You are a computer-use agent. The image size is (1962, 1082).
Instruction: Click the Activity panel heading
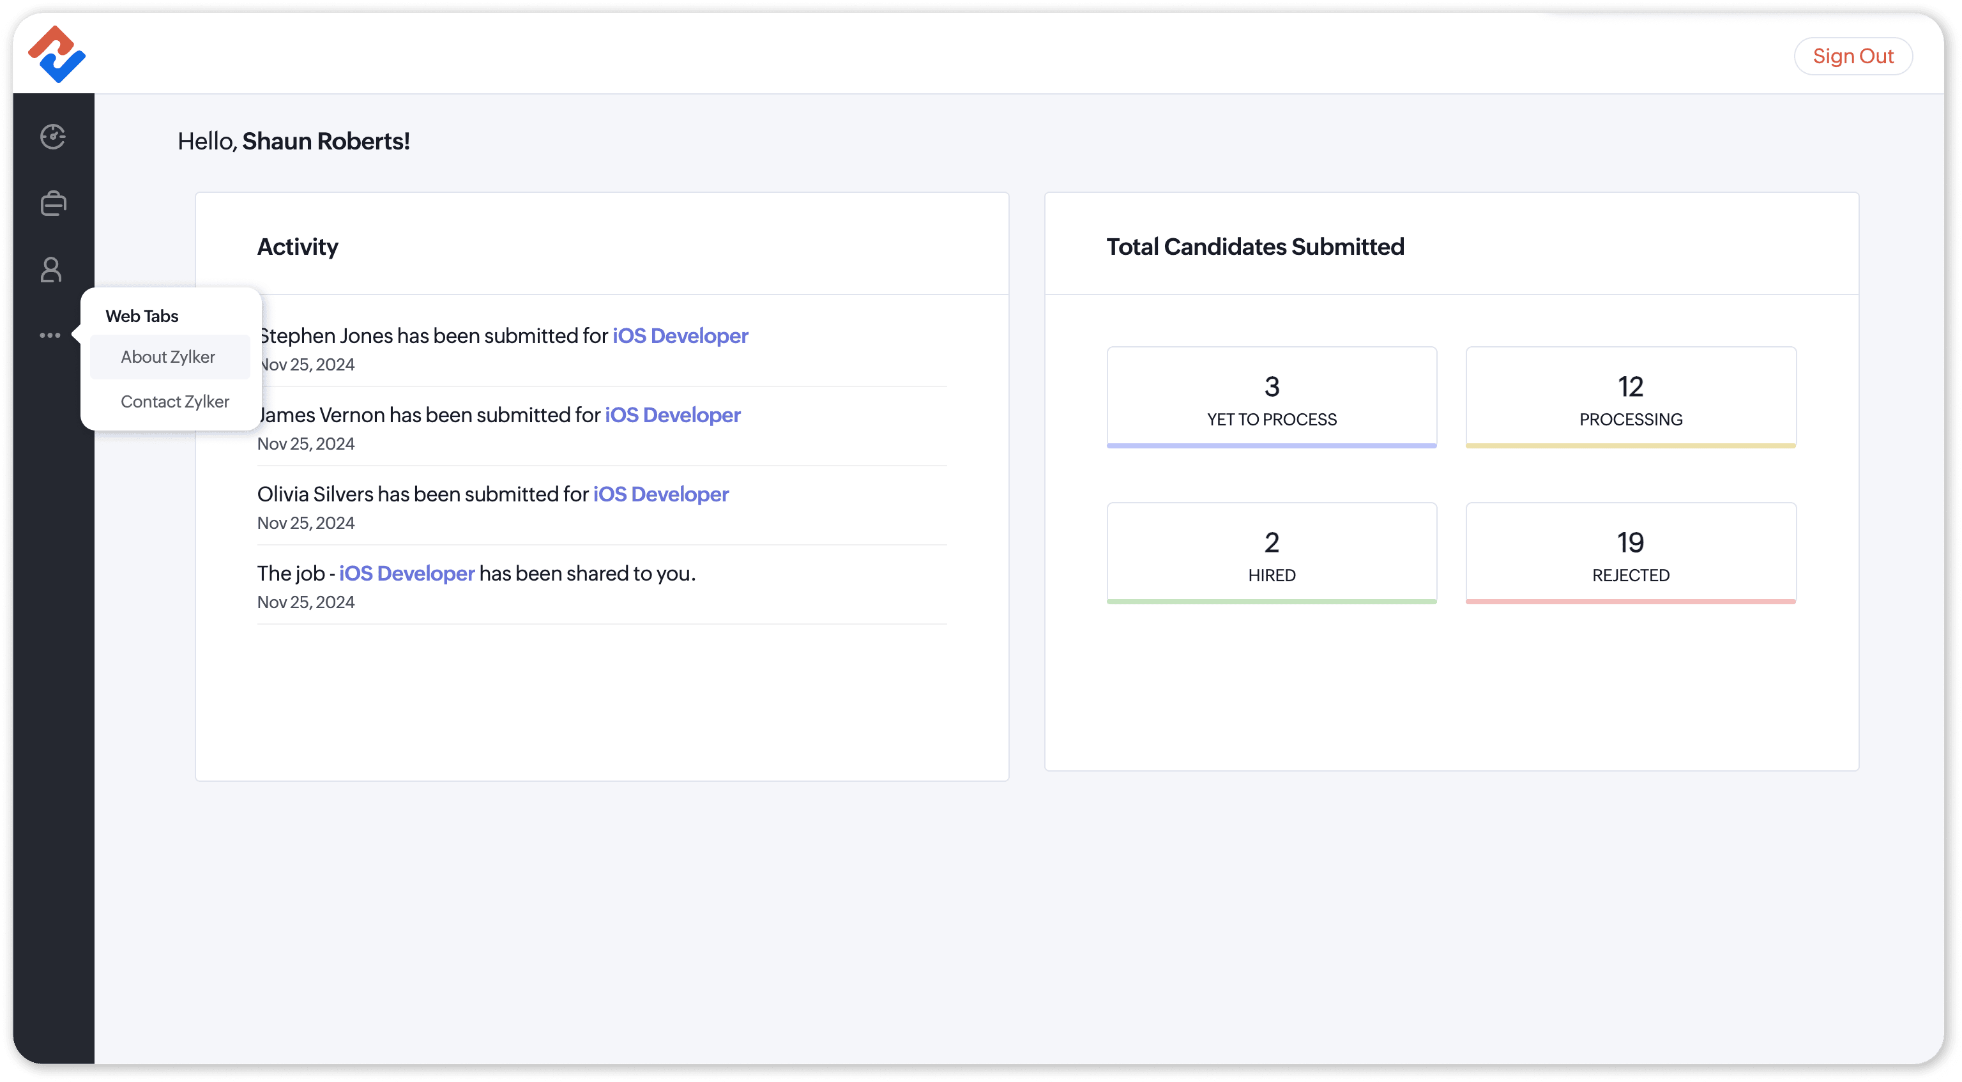[x=298, y=247]
